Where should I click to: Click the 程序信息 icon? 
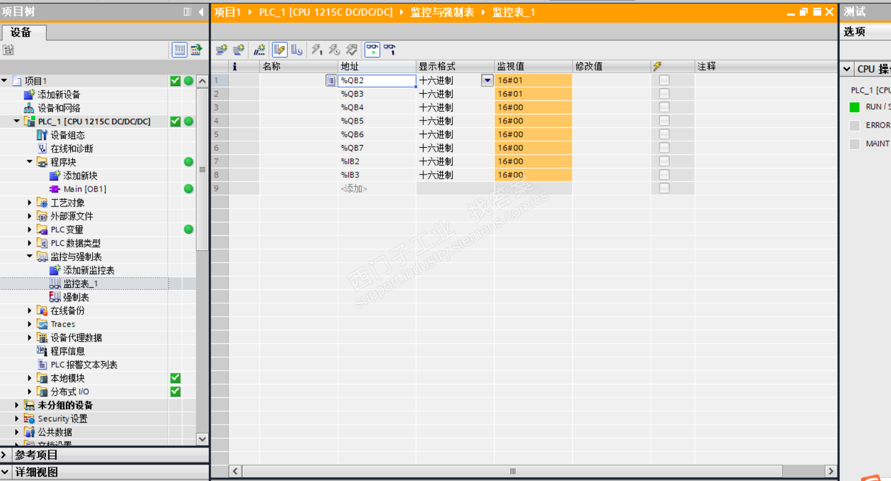pos(42,351)
